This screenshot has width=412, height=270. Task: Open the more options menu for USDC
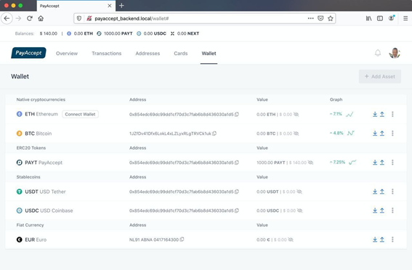[x=392, y=210]
